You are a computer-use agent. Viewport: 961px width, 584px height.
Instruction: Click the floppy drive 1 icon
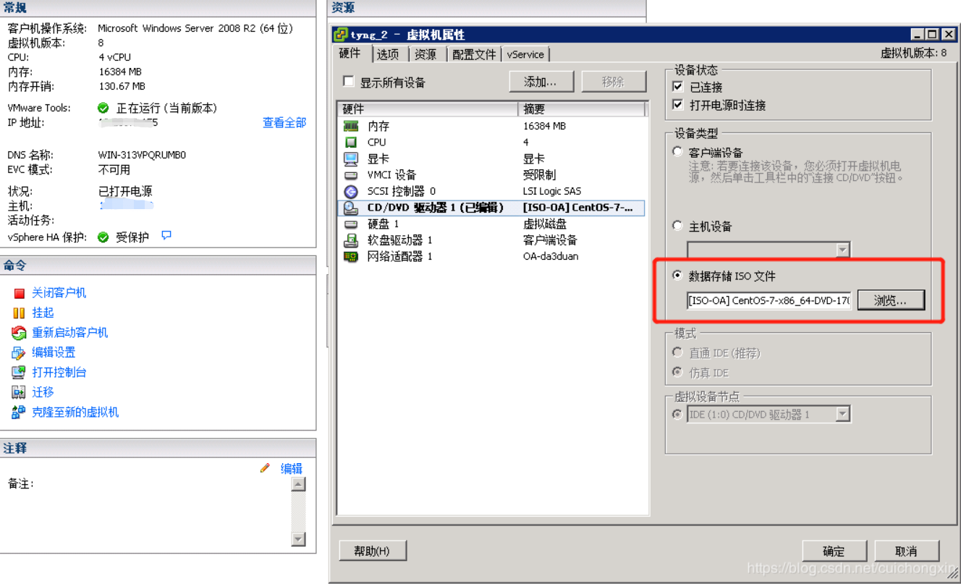(351, 240)
